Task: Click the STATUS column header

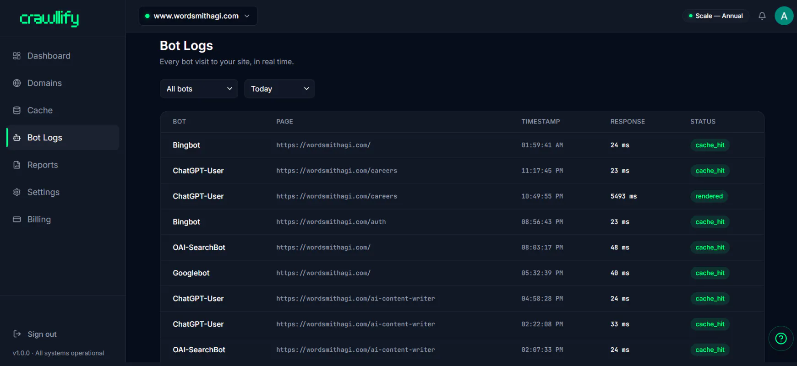Action: click(x=703, y=122)
